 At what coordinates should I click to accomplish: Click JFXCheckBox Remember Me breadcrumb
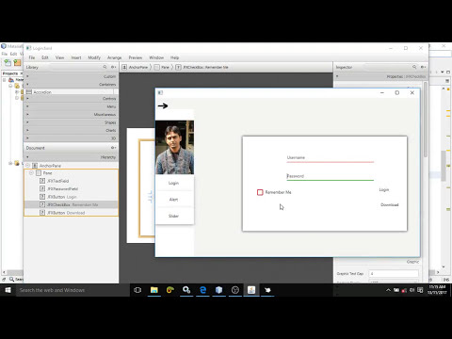point(202,67)
